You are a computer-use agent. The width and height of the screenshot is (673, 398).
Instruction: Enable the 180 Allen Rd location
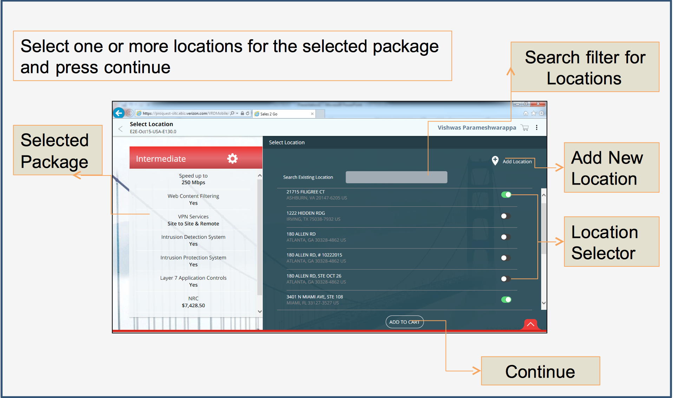coord(506,237)
